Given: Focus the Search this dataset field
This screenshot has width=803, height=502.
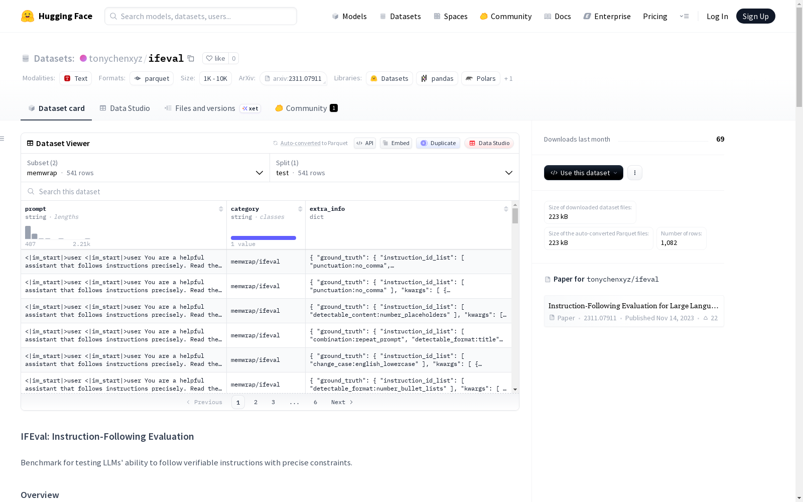Looking at the screenshot, I should [x=270, y=191].
